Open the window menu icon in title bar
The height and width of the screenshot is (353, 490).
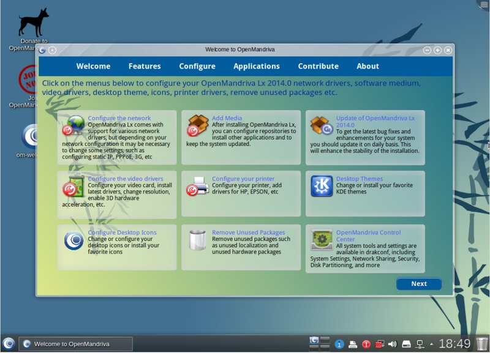[42, 50]
